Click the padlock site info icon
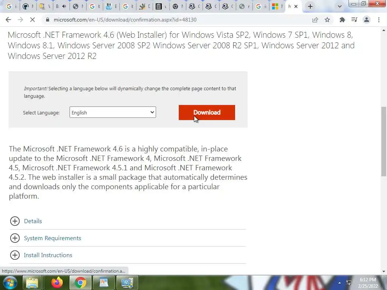Viewport: 387px width, 290px height. click(48, 20)
